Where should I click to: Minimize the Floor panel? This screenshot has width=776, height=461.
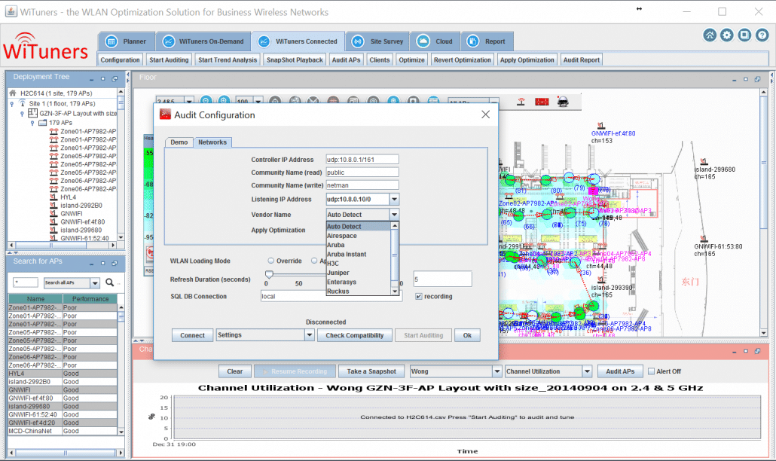tap(735, 80)
